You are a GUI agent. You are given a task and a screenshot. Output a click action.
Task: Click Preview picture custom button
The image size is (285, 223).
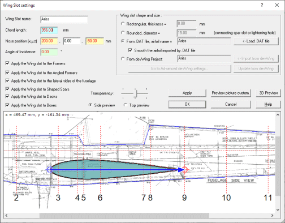pyautogui.click(x=231, y=93)
